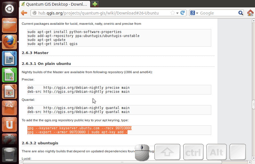The height and width of the screenshot is (164, 255).
Task: Click the highlighted 'gpg --keyserver' command line
Action: pyautogui.click(x=79, y=128)
